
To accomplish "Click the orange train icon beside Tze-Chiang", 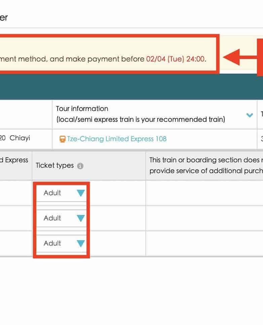I will (x=62, y=139).
